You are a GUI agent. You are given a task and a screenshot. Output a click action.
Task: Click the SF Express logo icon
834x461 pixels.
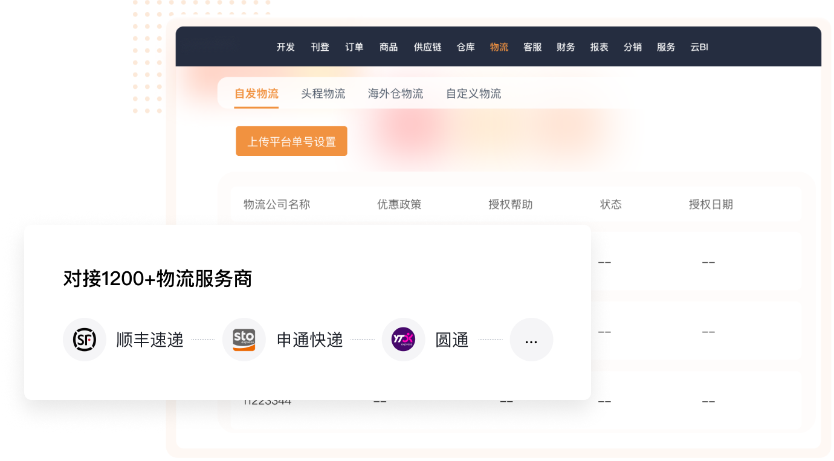pyautogui.click(x=85, y=340)
